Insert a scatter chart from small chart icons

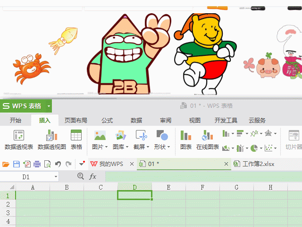click(268, 148)
